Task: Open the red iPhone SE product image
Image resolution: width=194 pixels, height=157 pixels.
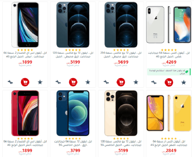Action: 25,113
